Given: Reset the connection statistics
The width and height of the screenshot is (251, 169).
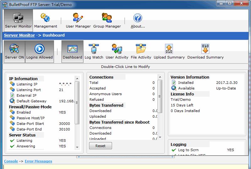Looking at the screenshot, I should [x=100, y=146].
